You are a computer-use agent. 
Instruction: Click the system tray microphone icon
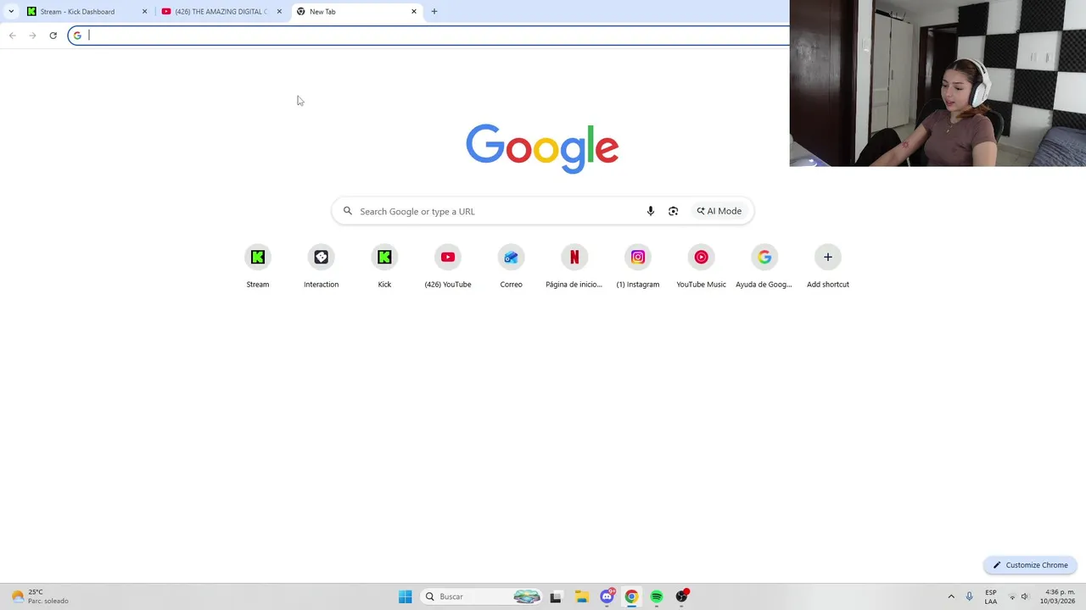970,596
